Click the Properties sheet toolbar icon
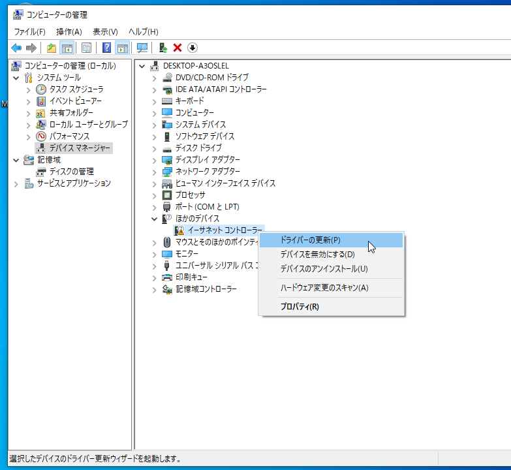The image size is (511, 470). (86, 48)
